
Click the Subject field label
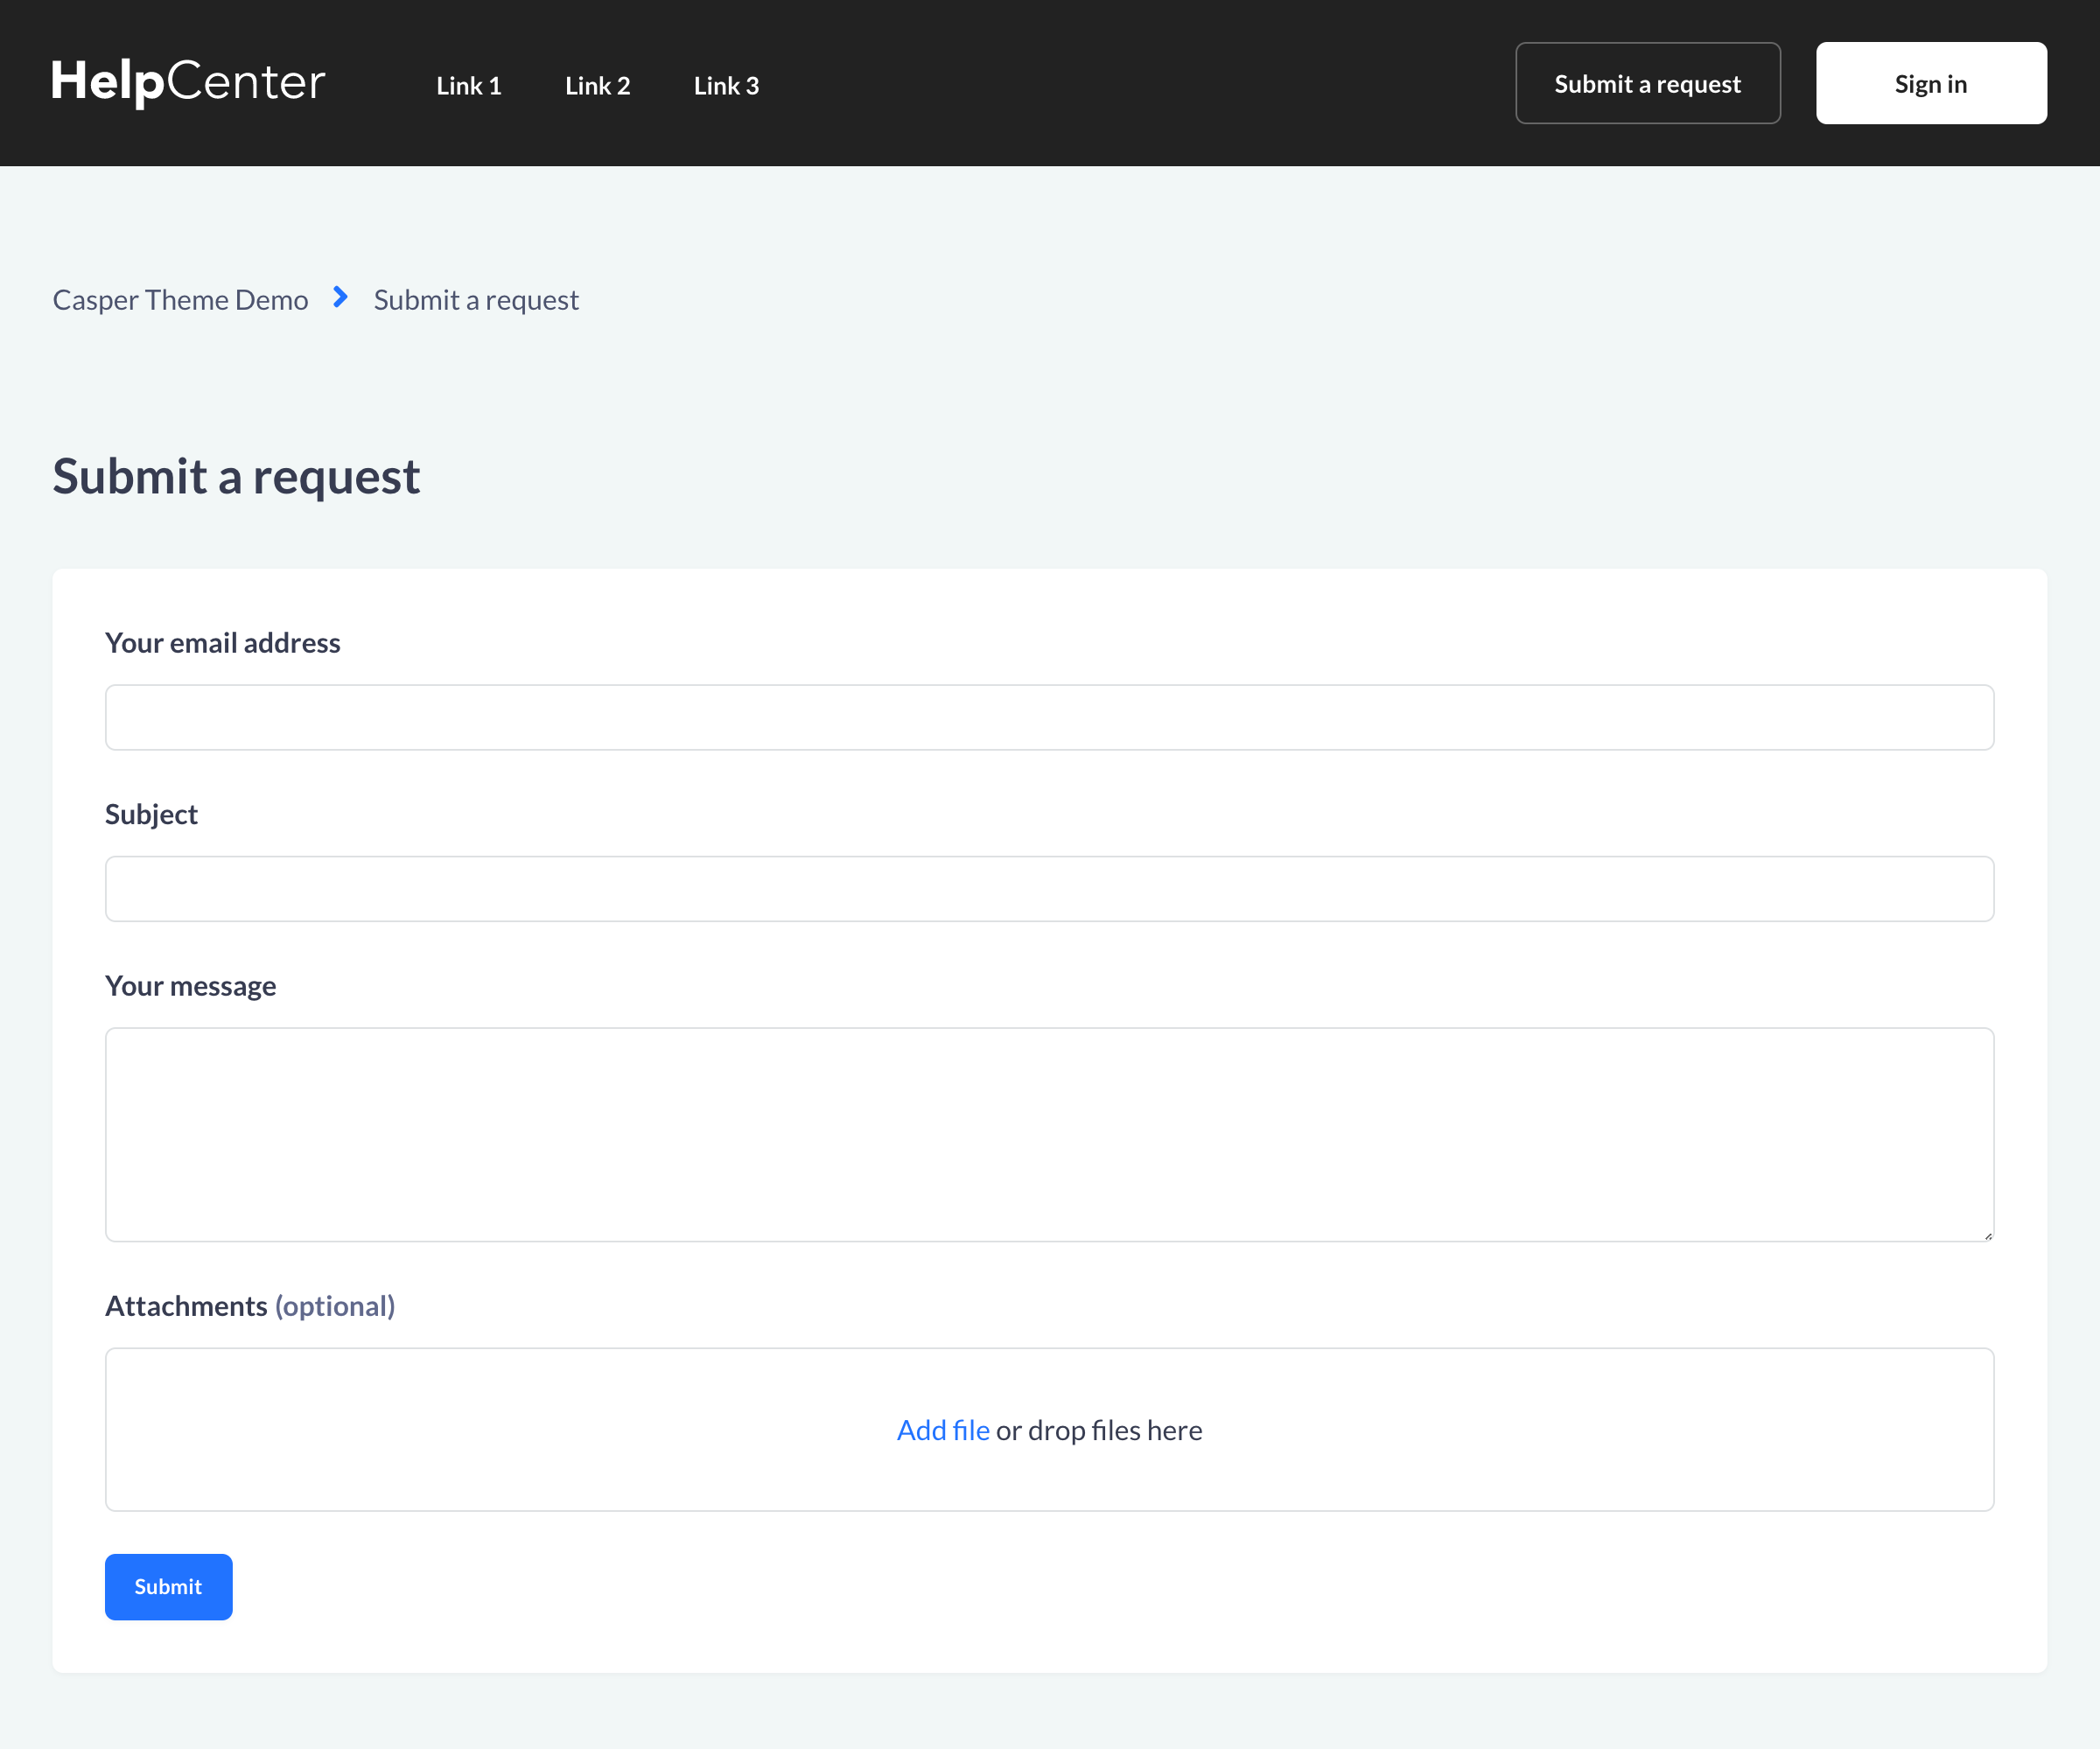[x=151, y=815]
